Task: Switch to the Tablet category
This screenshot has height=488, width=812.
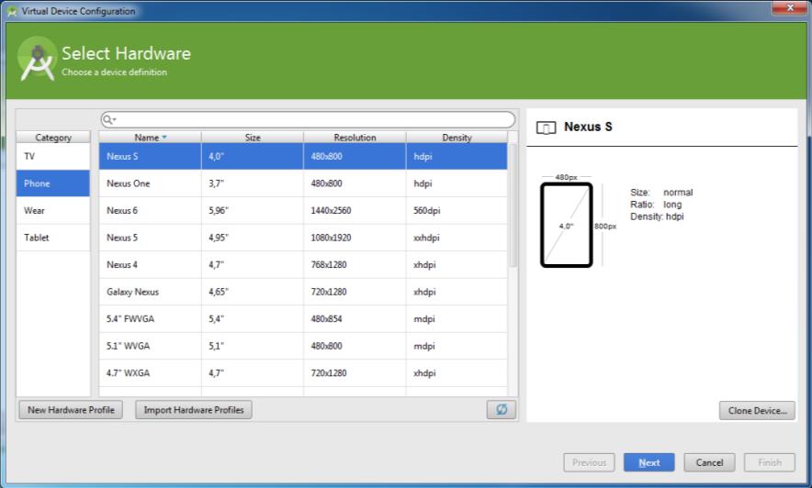Action: (53, 238)
